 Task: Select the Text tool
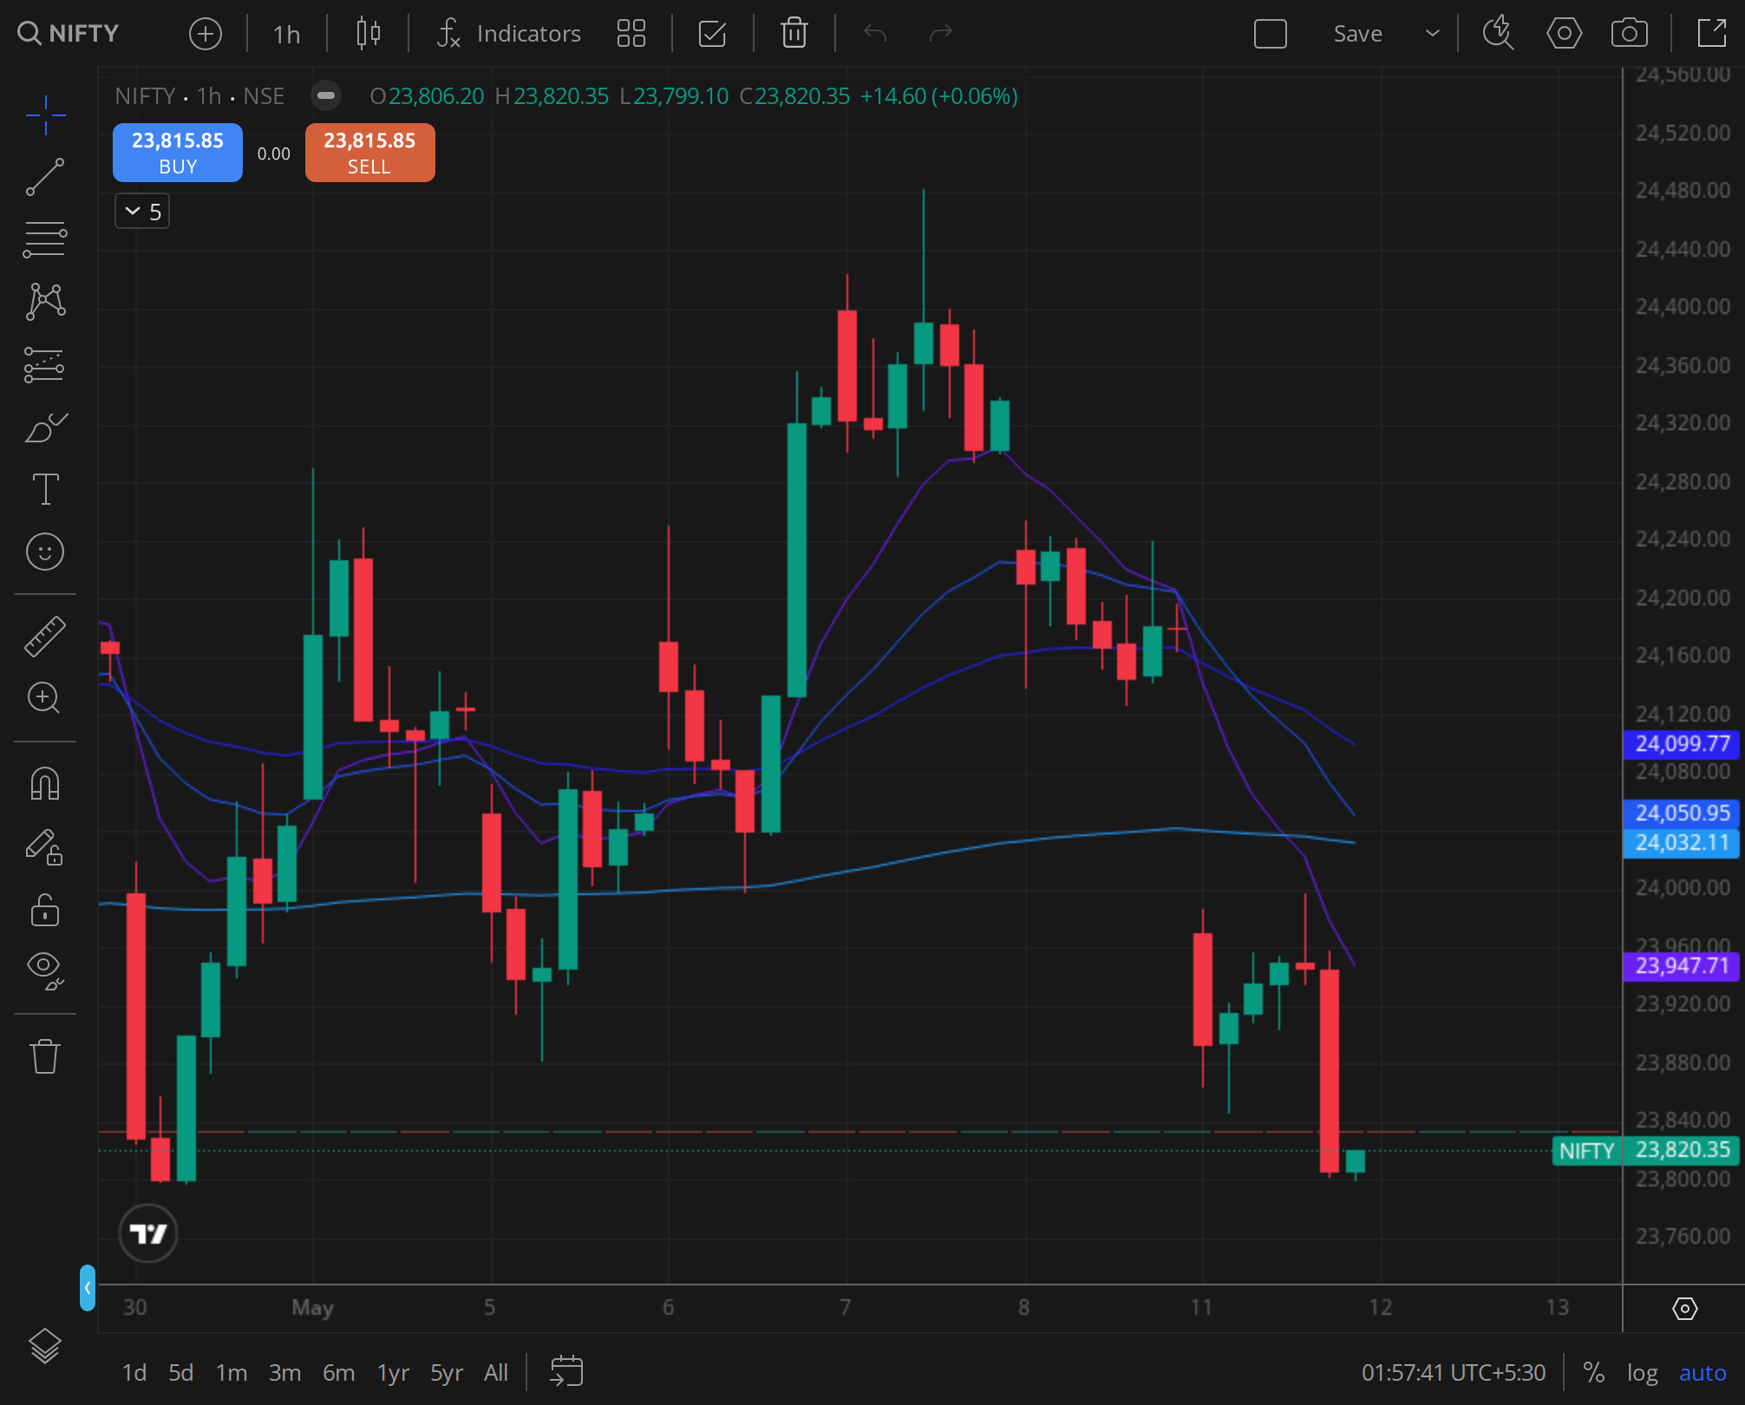45,489
